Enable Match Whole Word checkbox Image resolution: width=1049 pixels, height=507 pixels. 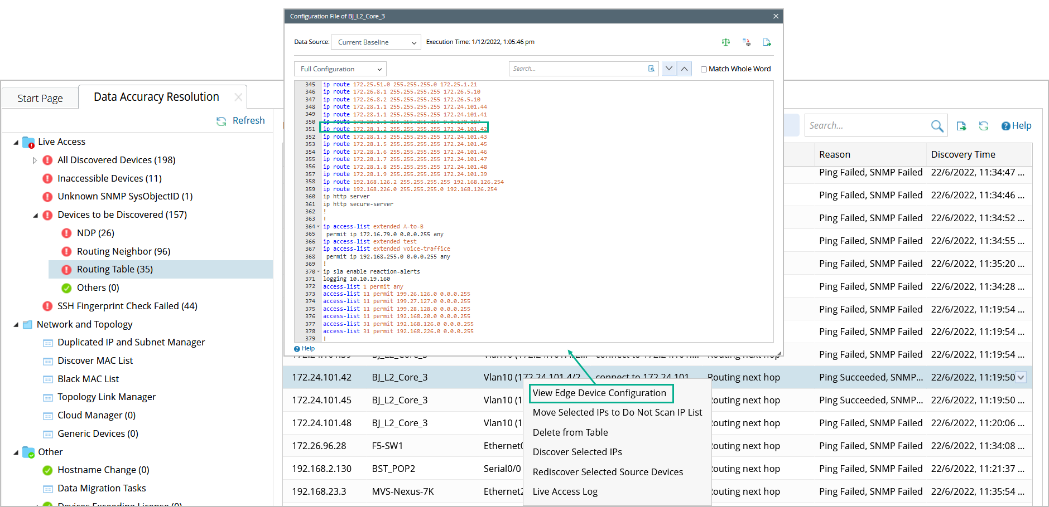[x=704, y=69]
